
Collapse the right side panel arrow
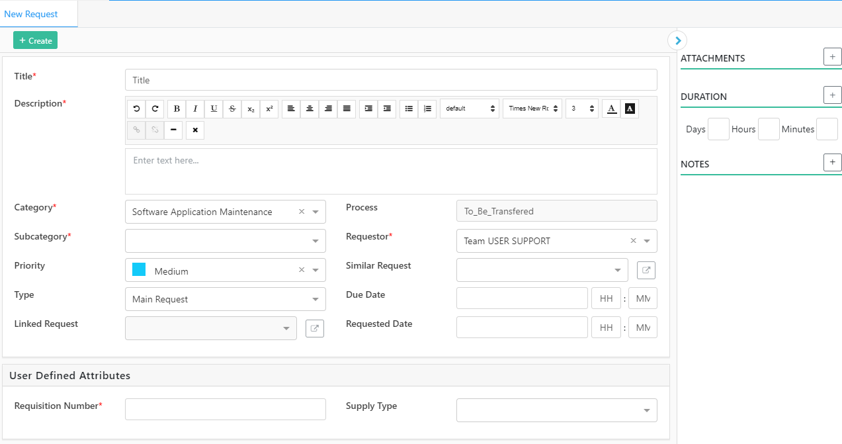(x=677, y=40)
